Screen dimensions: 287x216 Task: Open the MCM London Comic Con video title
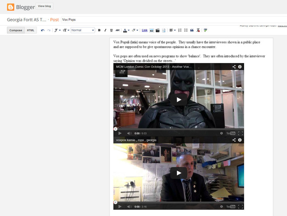pyautogui.click(x=154, y=67)
